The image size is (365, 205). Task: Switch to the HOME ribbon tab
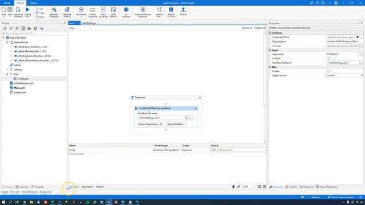[7, 3]
